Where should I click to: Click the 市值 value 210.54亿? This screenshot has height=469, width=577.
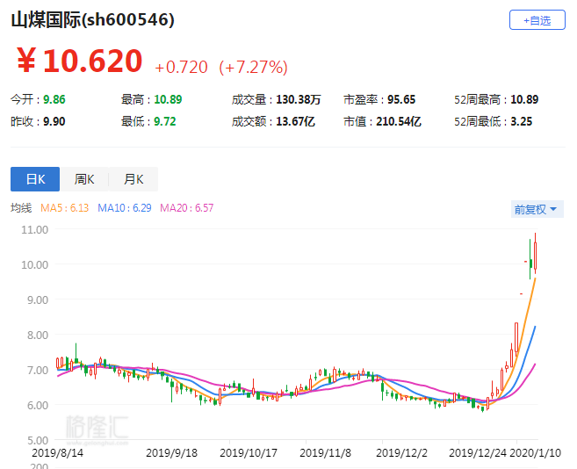pyautogui.click(x=399, y=121)
